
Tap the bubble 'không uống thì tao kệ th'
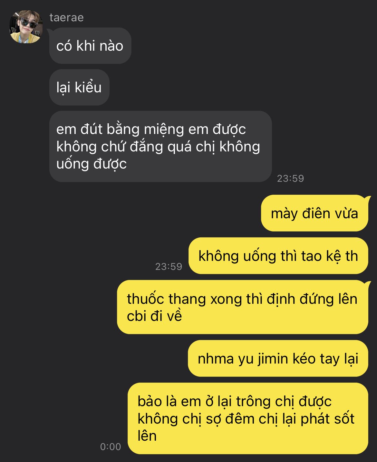(278, 256)
